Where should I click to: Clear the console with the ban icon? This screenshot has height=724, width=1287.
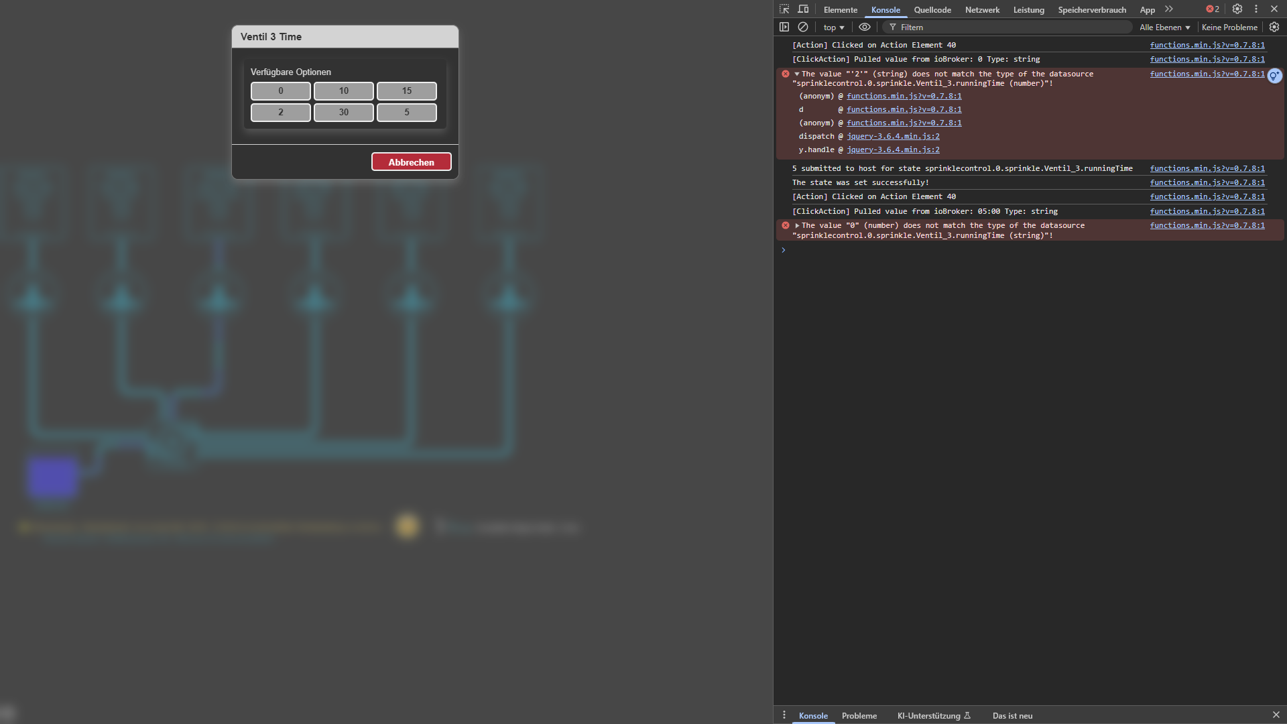pos(803,27)
